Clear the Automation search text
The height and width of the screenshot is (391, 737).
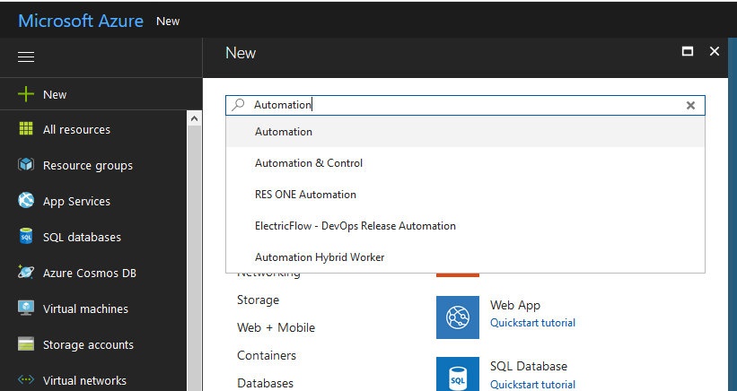pyautogui.click(x=690, y=105)
